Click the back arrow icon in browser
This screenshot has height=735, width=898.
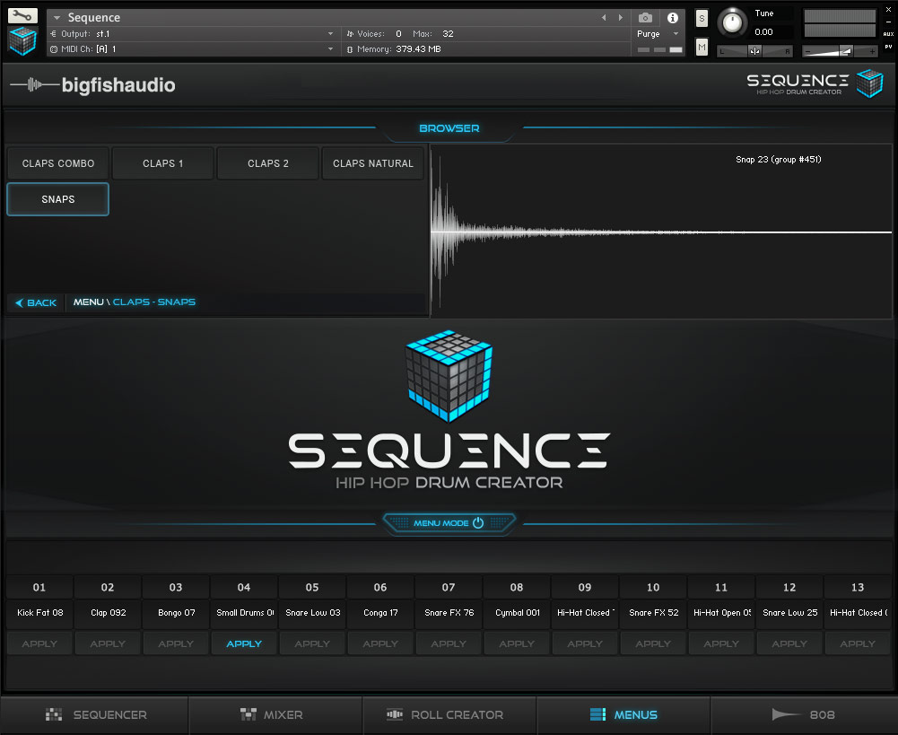click(x=19, y=302)
